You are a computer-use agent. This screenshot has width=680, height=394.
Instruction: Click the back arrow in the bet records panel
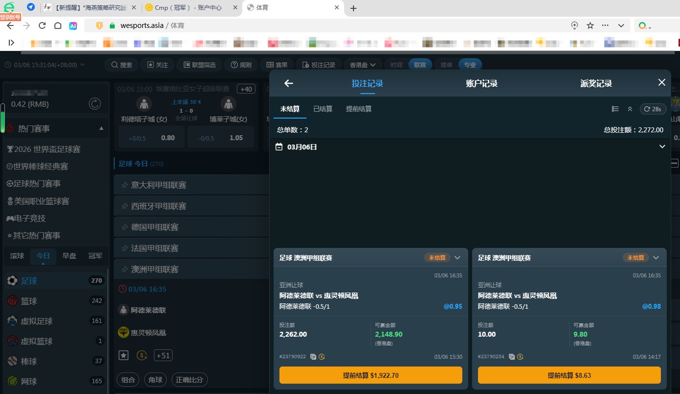288,83
